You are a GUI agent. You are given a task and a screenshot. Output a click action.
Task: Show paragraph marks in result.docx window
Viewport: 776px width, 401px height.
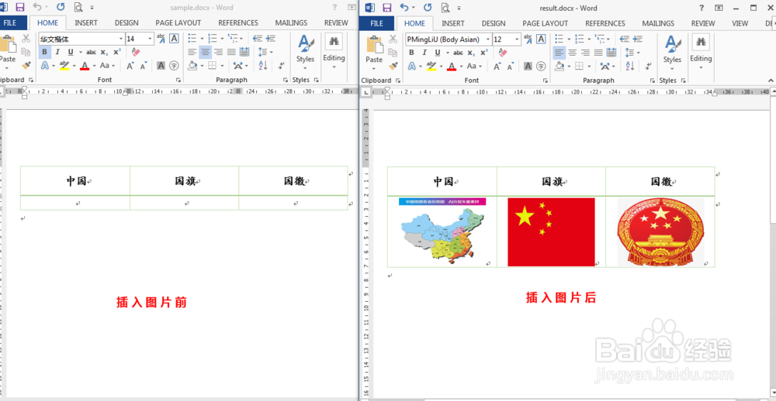tap(648, 66)
